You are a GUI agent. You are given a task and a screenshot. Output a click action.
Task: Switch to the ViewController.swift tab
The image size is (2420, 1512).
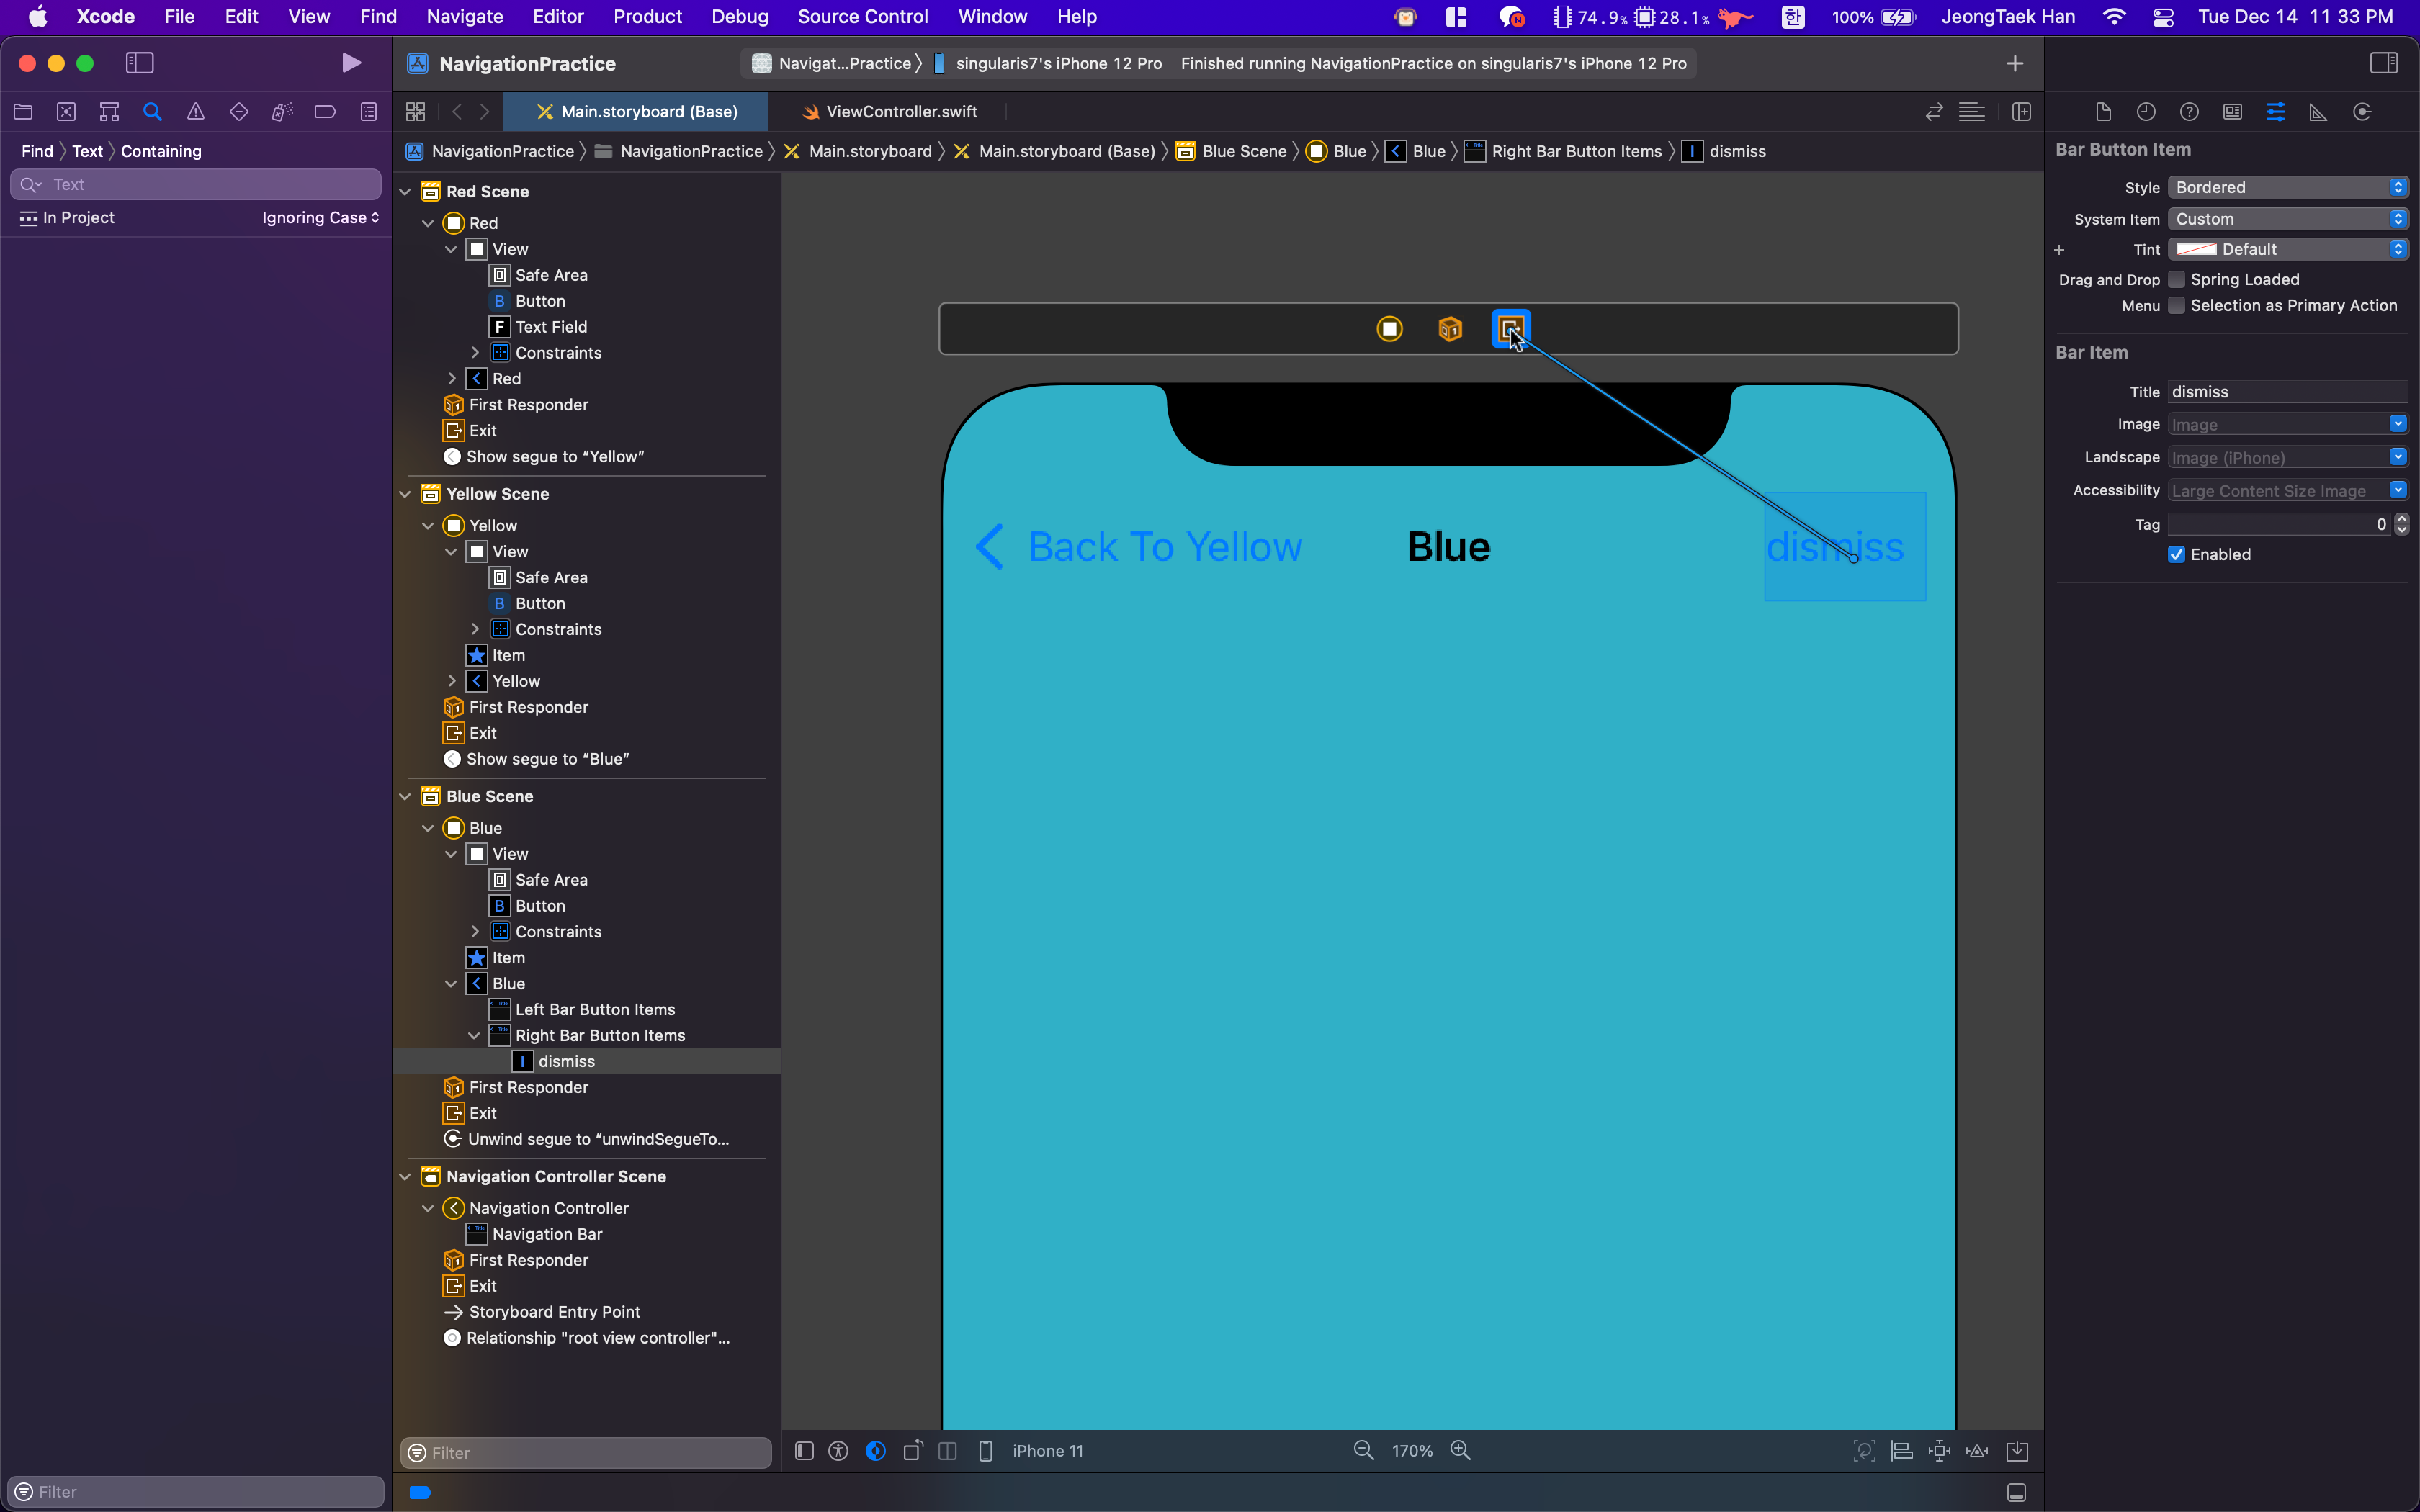[900, 112]
